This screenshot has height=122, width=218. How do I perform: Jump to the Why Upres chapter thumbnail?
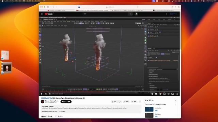pyautogui.click(x=149, y=115)
